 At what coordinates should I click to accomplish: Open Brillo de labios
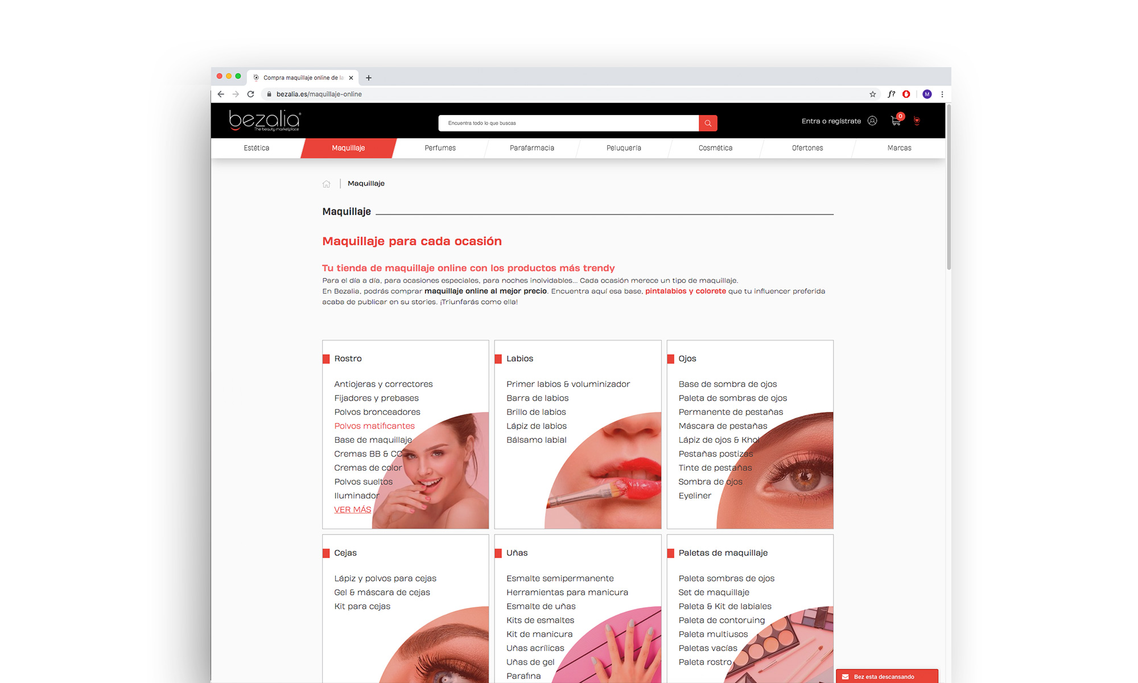click(536, 412)
